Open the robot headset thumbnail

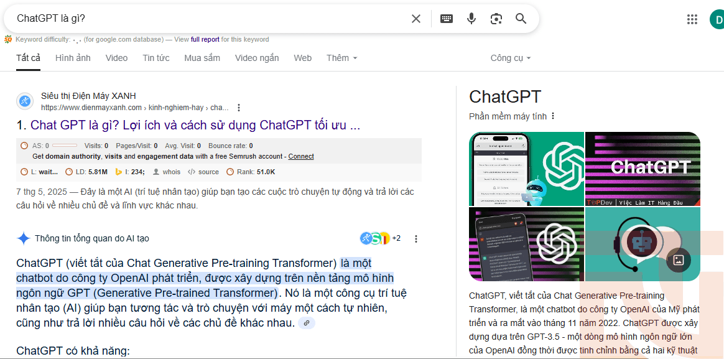coord(643,245)
